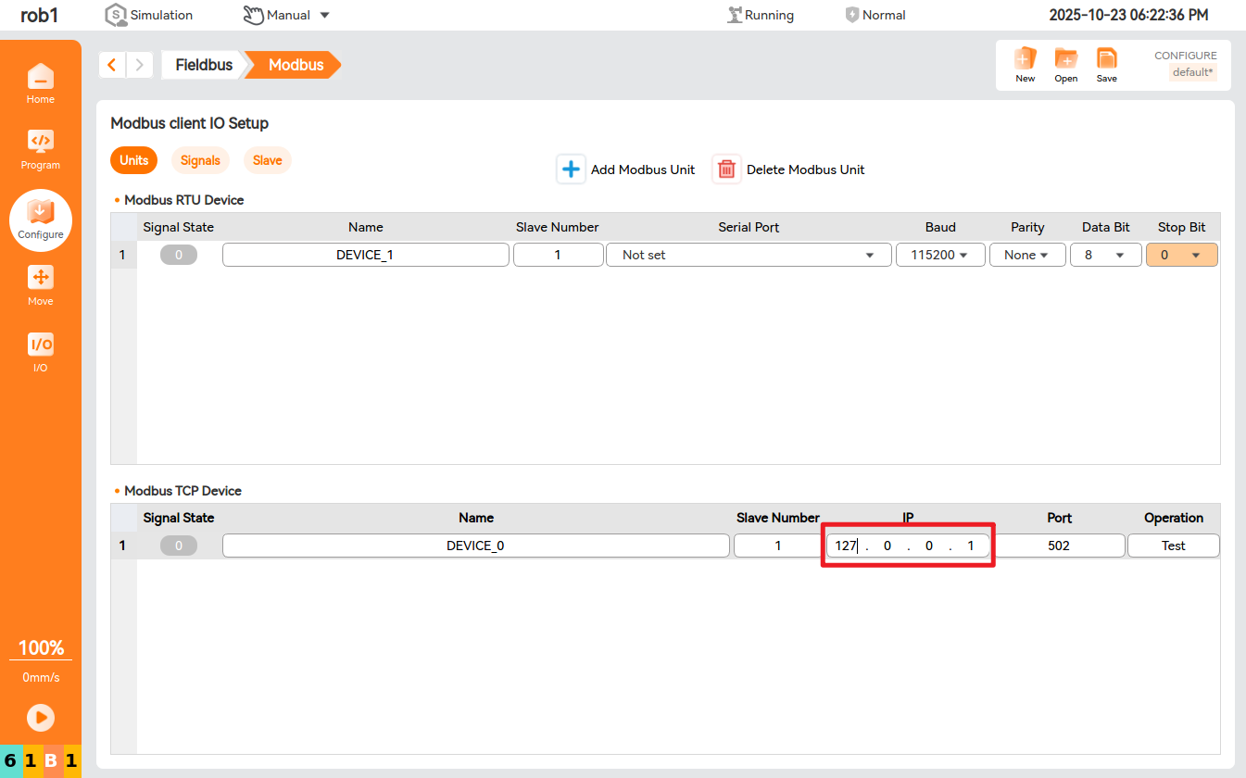Expand the Serial Port dropdown
The height and width of the screenshot is (778, 1246).
(x=749, y=255)
